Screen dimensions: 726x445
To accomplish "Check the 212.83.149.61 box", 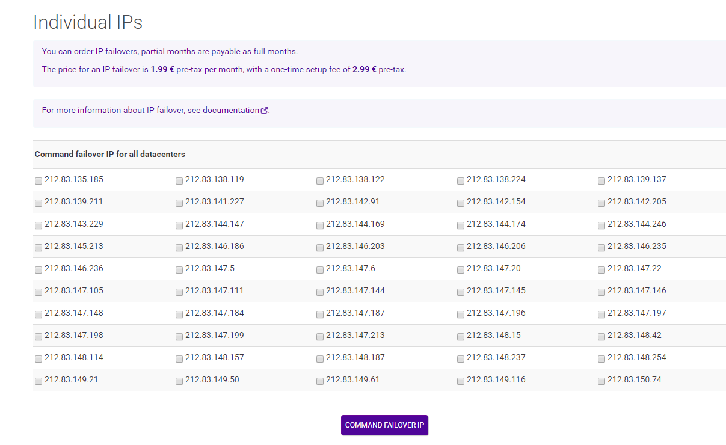I will point(320,381).
